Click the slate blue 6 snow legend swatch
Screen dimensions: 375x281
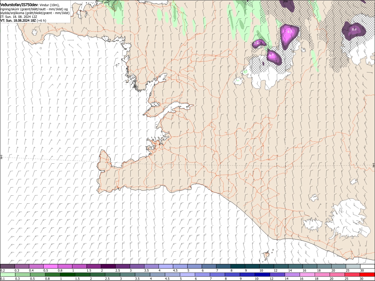click(x=209, y=266)
